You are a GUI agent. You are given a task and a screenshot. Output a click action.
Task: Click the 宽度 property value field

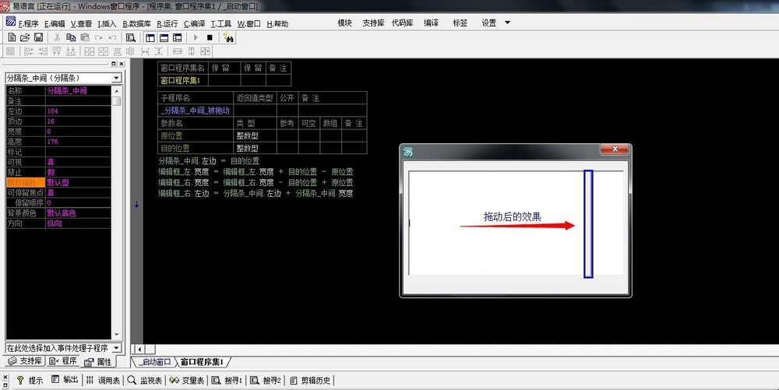point(78,132)
